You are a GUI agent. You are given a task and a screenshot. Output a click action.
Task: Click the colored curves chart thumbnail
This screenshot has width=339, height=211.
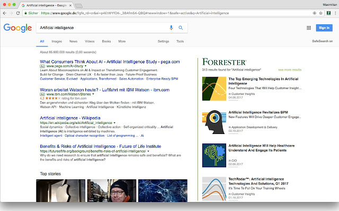tap(214, 189)
